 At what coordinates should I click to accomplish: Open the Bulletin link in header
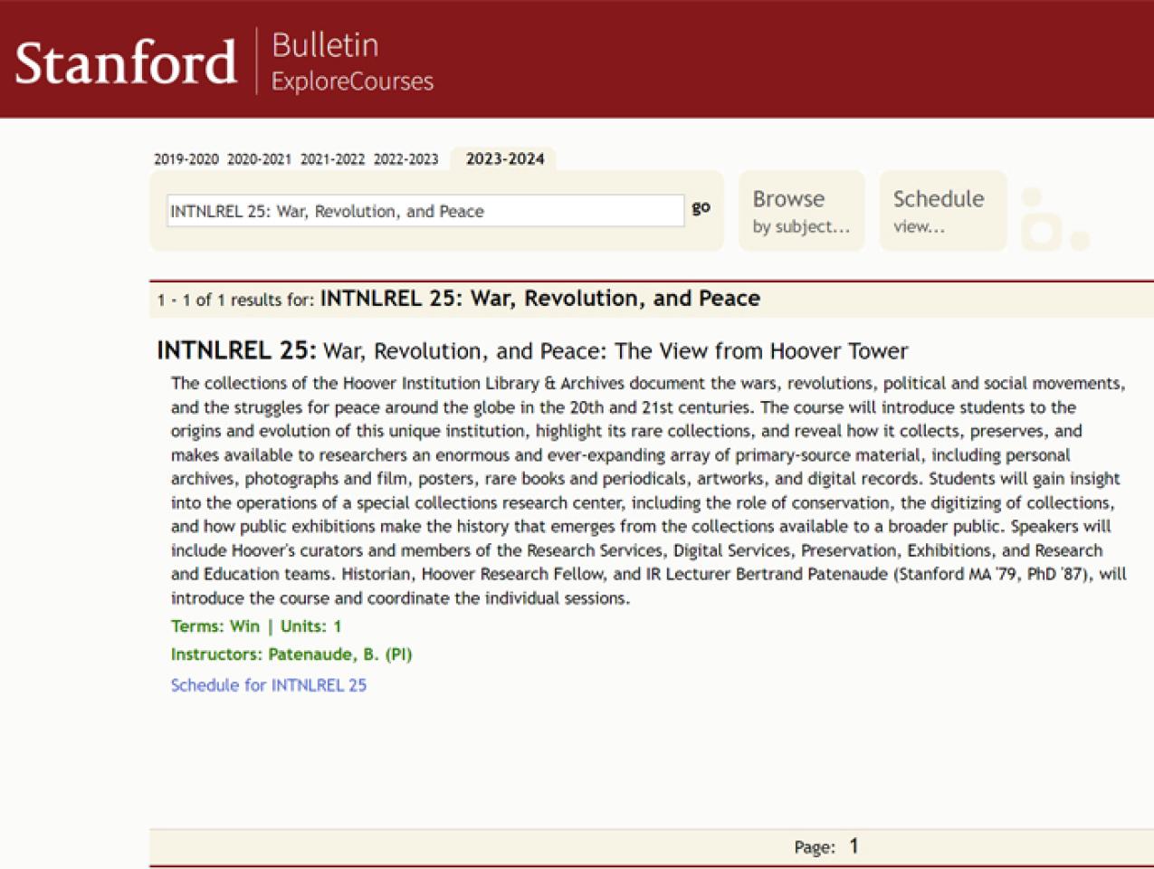tap(325, 45)
